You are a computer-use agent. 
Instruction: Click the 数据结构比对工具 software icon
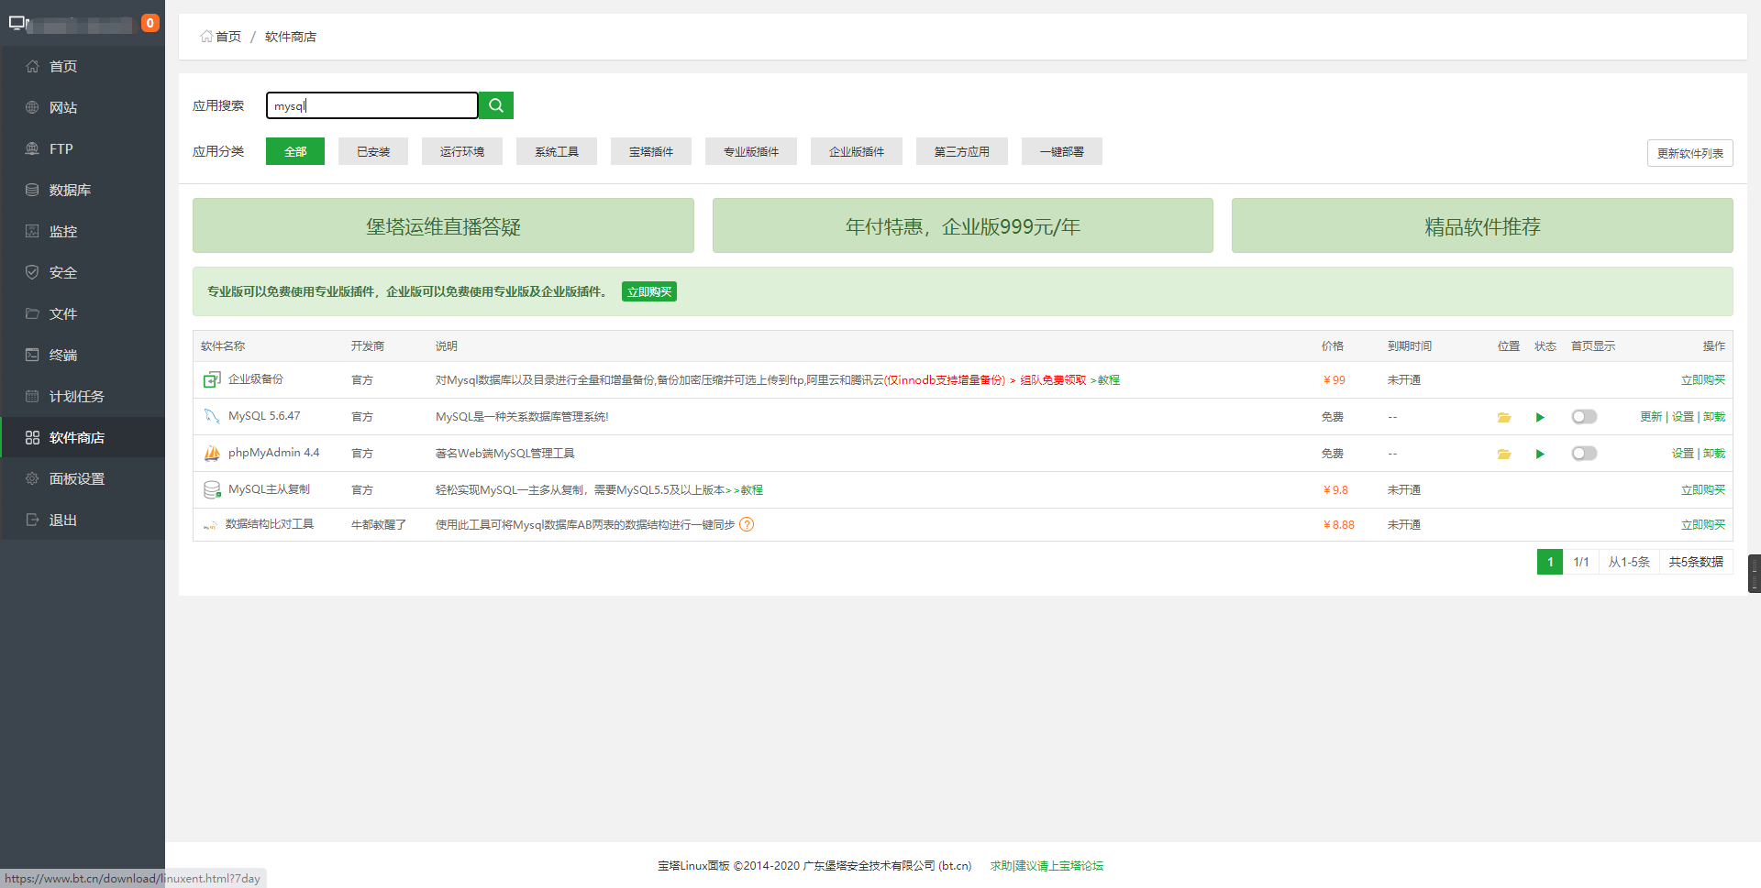(x=210, y=525)
